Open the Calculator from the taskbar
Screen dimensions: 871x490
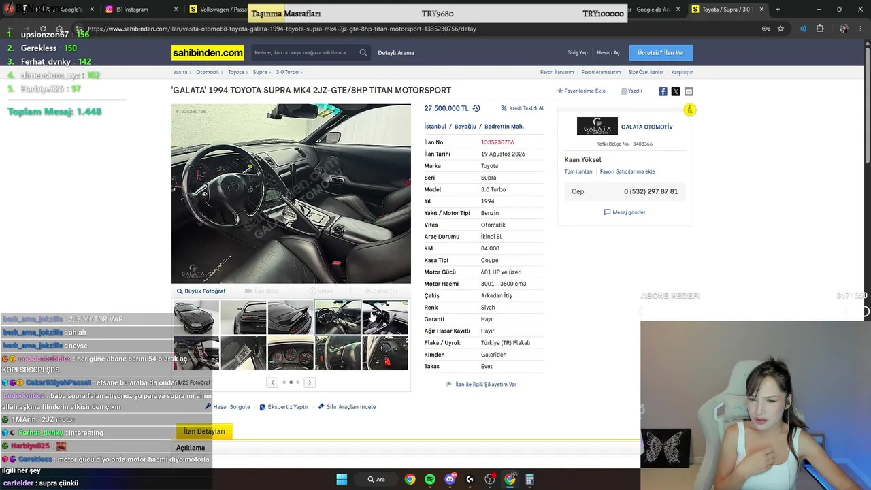(x=529, y=479)
